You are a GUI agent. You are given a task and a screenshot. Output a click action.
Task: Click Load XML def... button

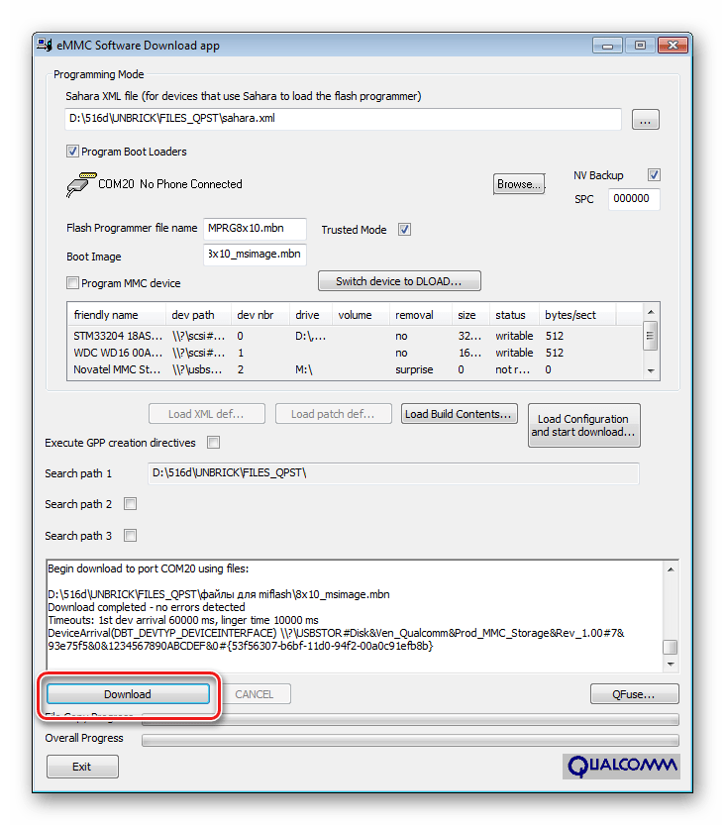point(207,414)
